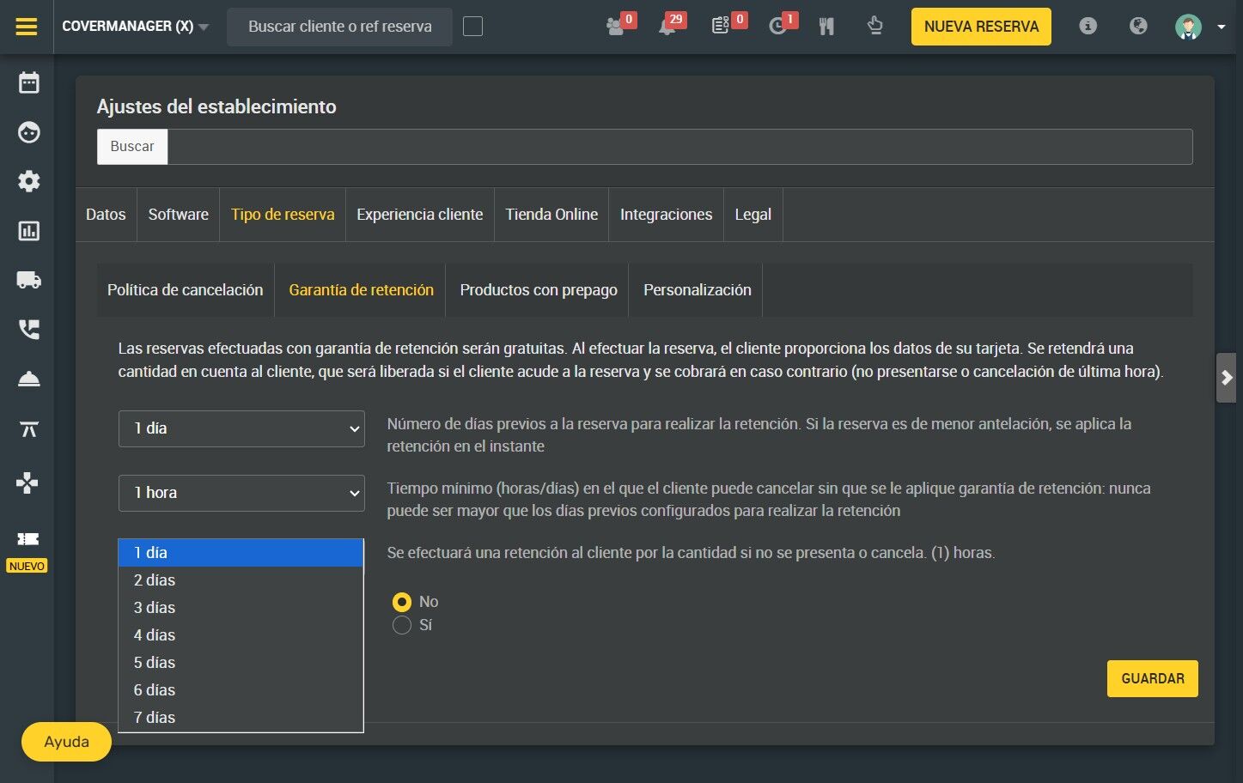
Task: Choose '3 días' from open dropdown
Action: coord(241,608)
